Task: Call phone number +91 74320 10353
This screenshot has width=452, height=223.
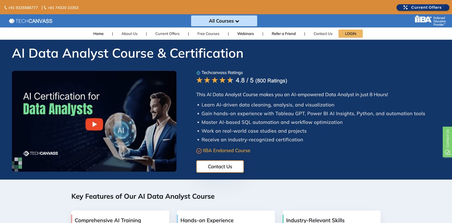Action: 63,7
